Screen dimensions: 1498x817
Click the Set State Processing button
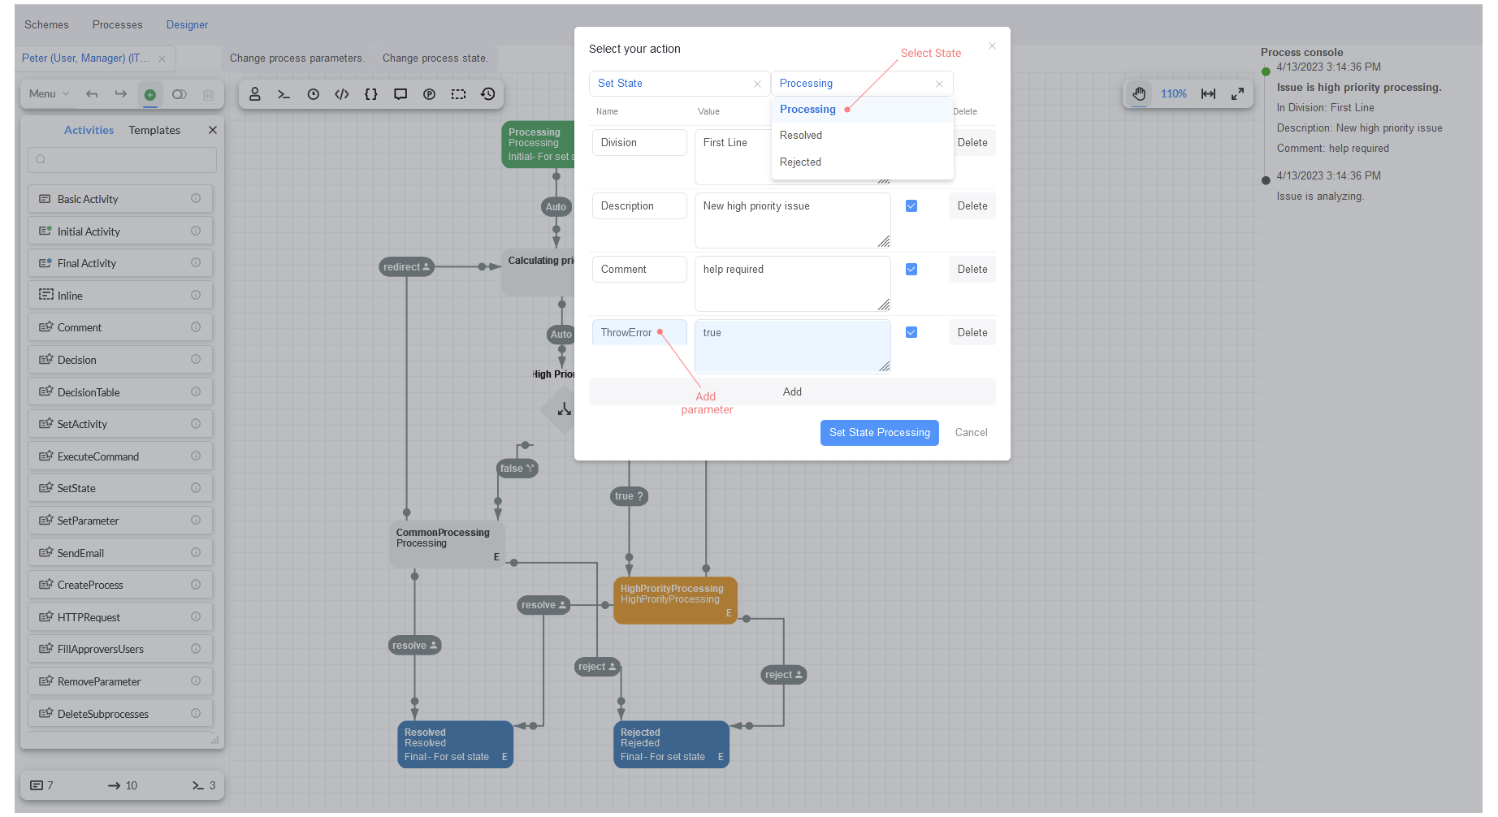coord(880,433)
